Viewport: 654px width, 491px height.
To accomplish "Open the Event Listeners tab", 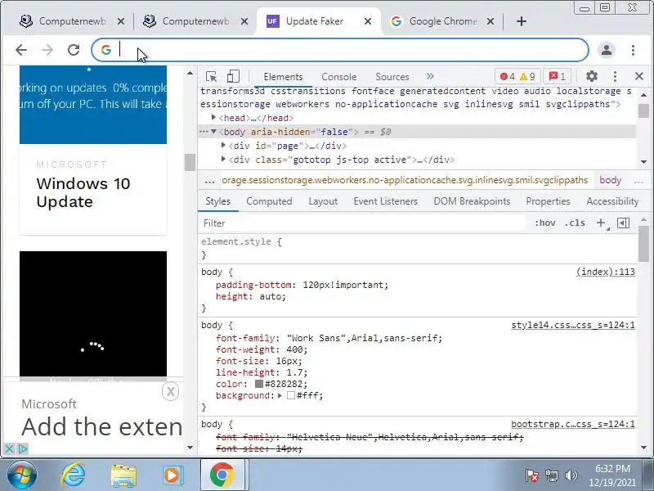I will (385, 201).
